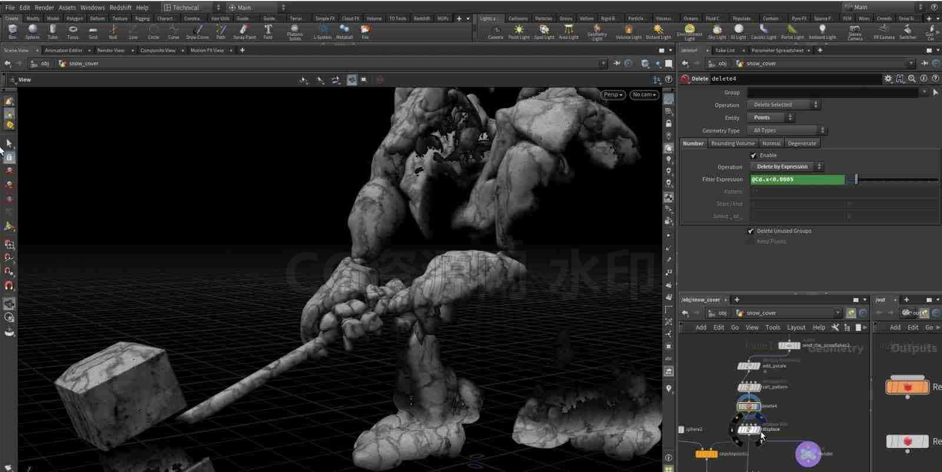Select the Draw Curve shelf tool
Screen dimensions: 942x472
197,31
